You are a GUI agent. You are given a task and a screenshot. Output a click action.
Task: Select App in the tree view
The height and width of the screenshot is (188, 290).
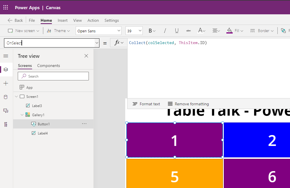click(53, 87)
